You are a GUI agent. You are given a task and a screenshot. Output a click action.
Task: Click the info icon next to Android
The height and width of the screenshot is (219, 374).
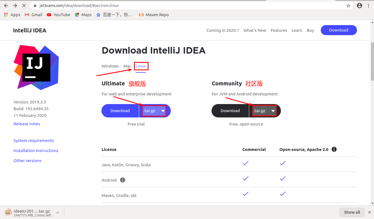tap(122, 180)
